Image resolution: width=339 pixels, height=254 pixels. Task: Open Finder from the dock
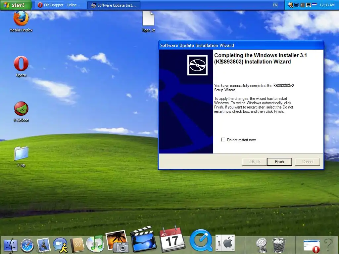click(x=10, y=245)
